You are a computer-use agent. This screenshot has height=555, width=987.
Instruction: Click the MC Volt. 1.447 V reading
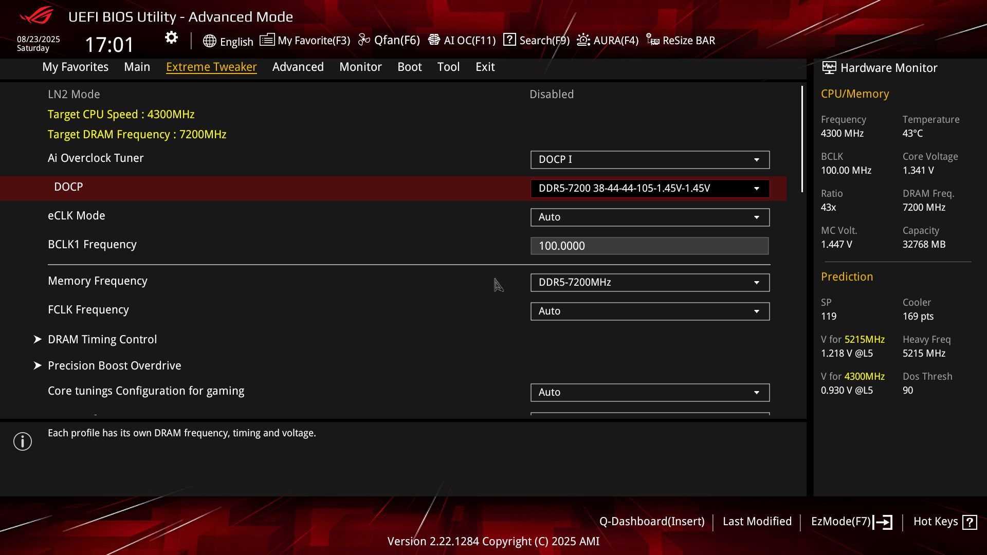coord(836,244)
